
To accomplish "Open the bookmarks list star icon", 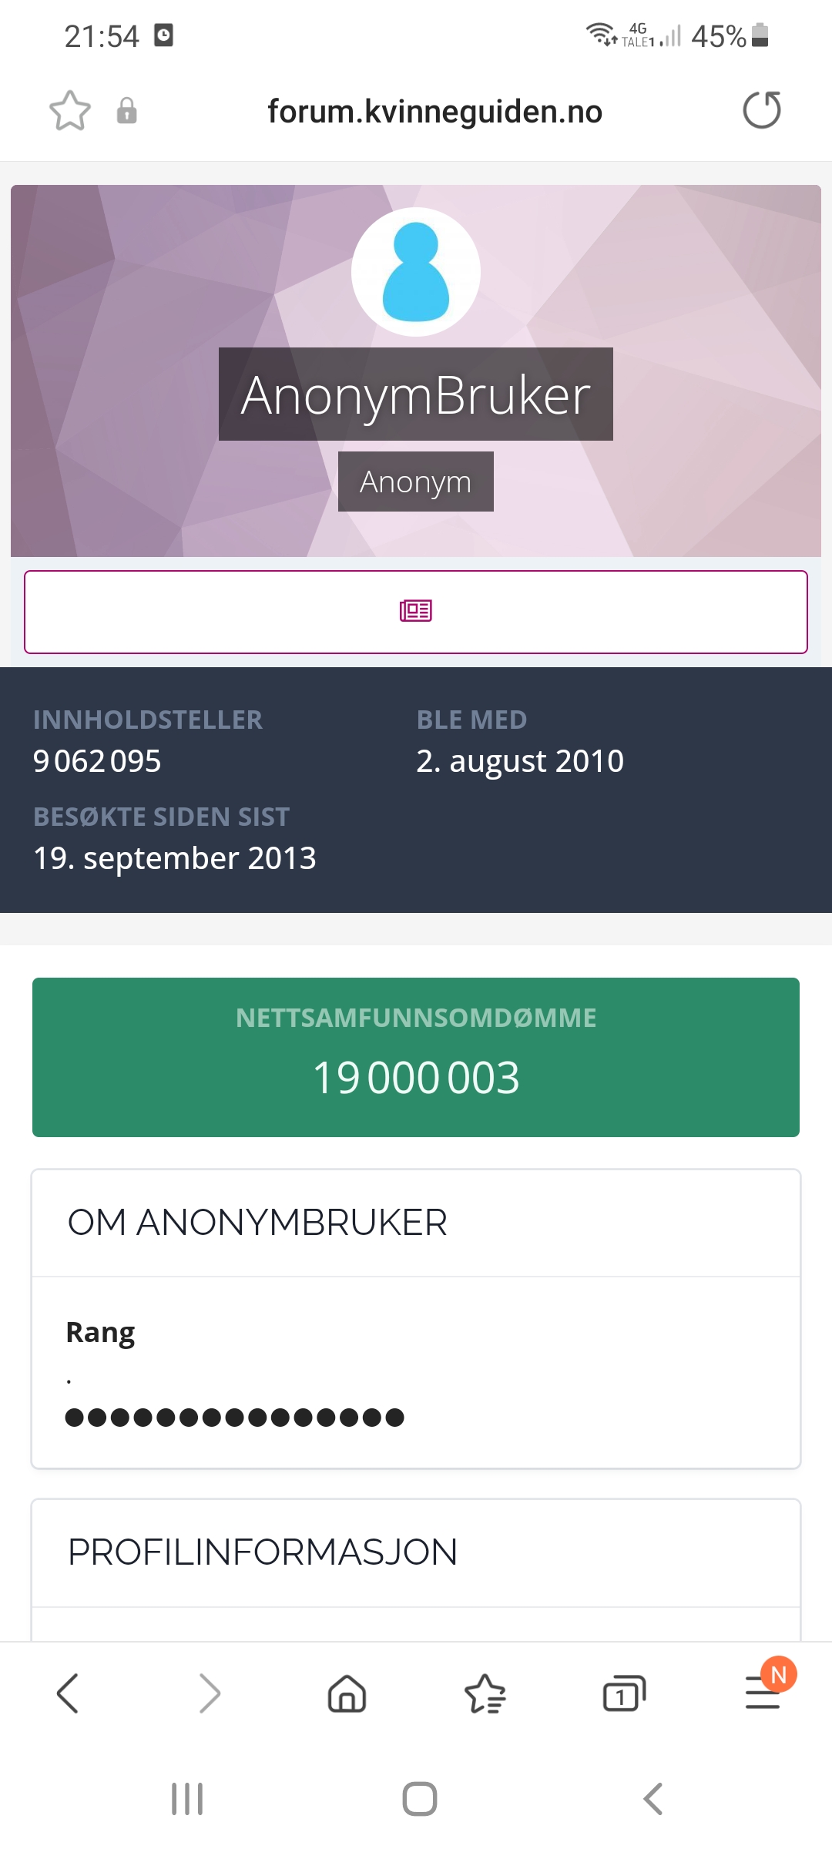I will 485,1693.
